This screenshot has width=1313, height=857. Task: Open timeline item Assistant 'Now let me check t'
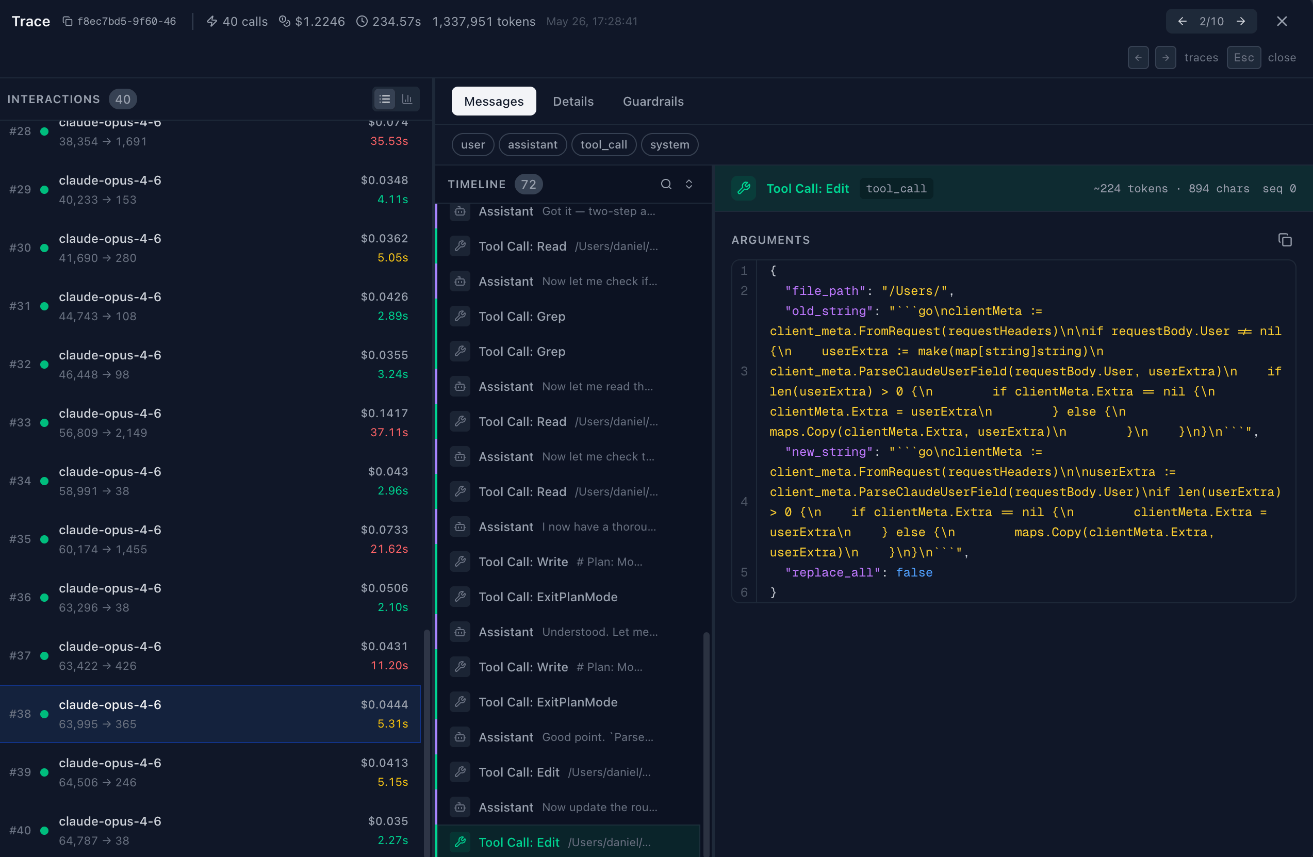point(568,457)
